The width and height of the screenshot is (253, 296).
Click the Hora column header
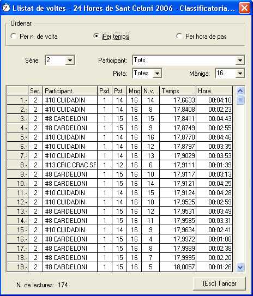click(214, 91)
